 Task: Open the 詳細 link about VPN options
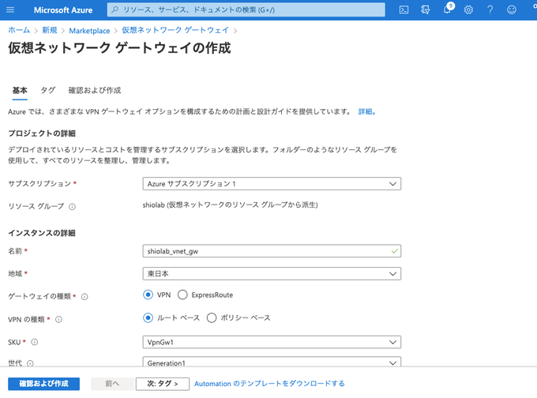[x=366, y=111]
